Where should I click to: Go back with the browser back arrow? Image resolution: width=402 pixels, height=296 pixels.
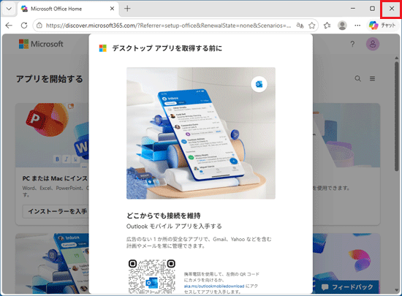click(x=9, y=26)
